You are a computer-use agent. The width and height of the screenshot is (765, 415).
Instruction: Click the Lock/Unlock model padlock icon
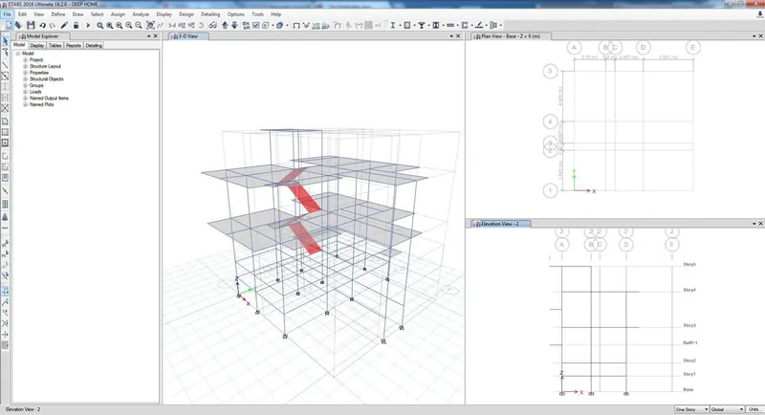[x=76, y=25]
